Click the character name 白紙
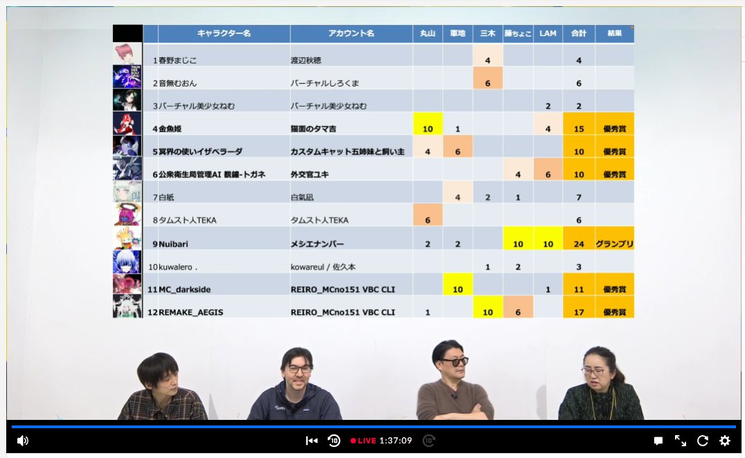Viewport: 745px width, 458px height. 166,197
